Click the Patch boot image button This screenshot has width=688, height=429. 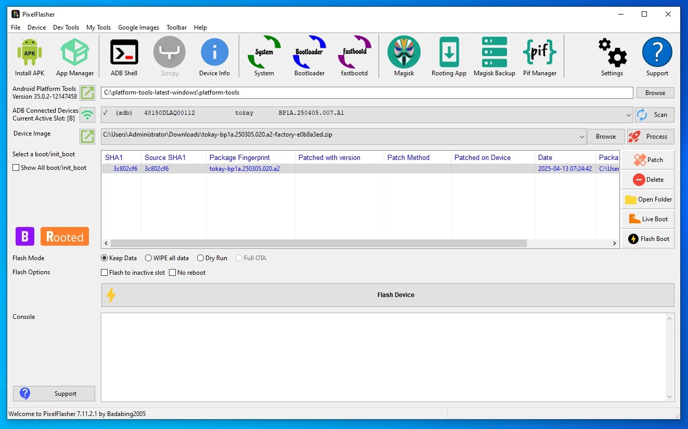point(647,160)
